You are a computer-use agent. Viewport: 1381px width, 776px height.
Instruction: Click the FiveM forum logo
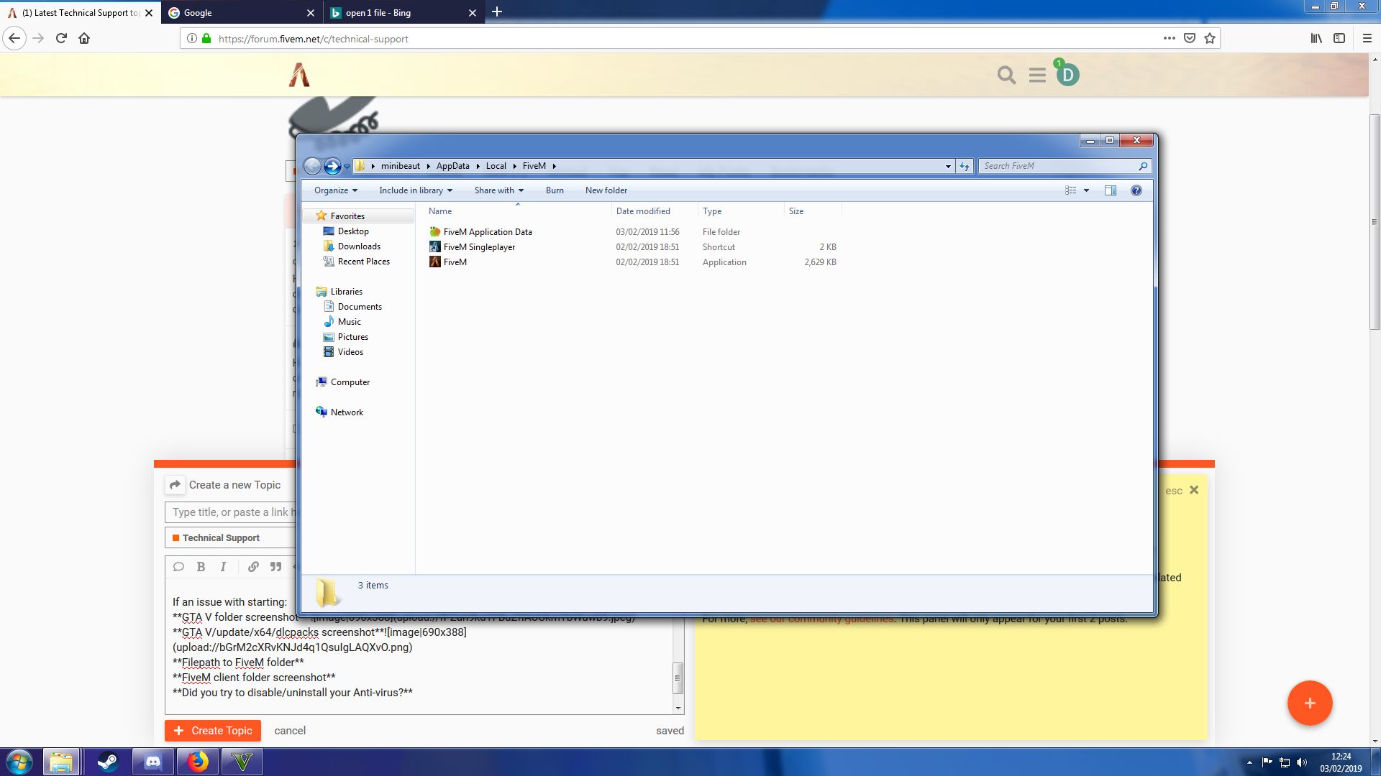click(x=299, y=75)
